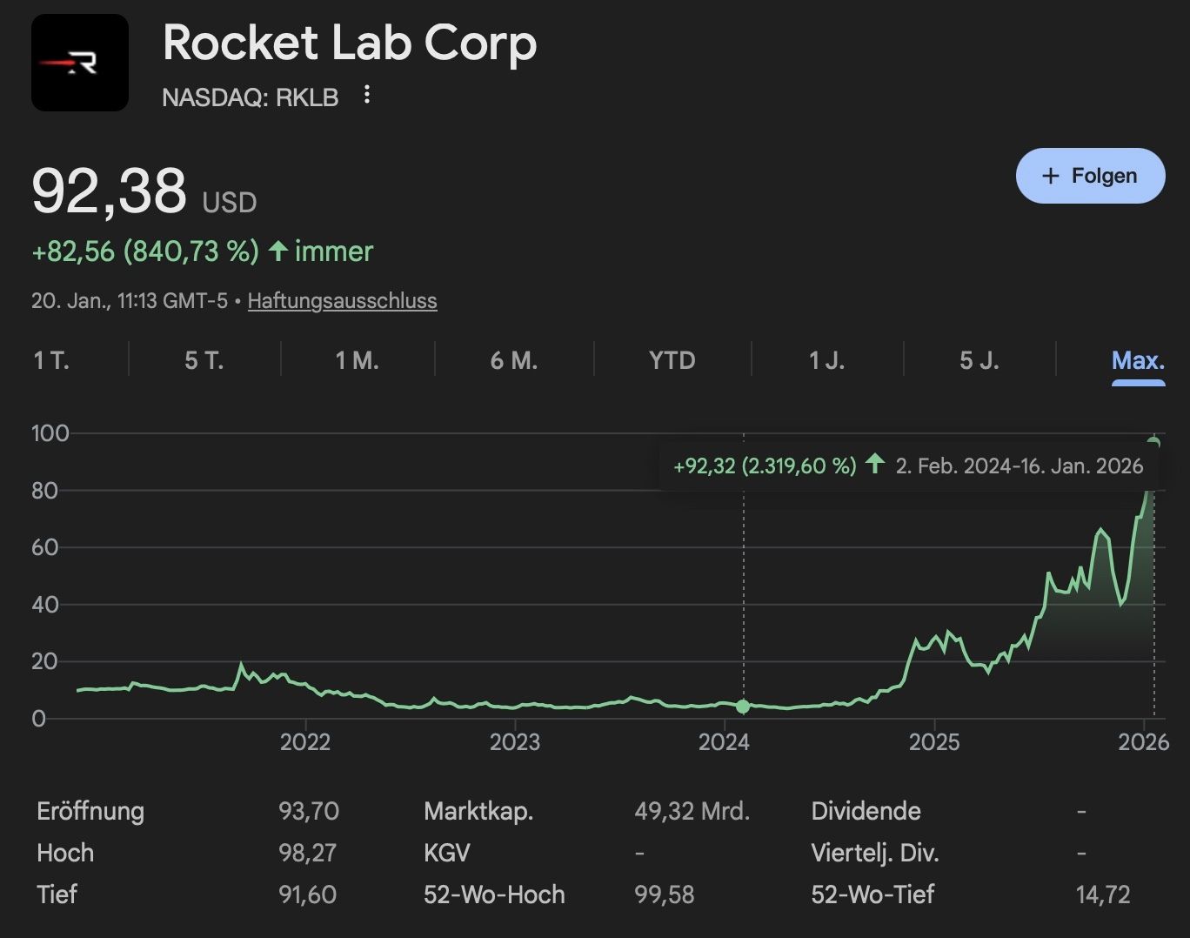The image size is (1190, 938).
Task: Click the Marktkap. value 49,32 Mrd.
Action: click(x=692, y=811)
